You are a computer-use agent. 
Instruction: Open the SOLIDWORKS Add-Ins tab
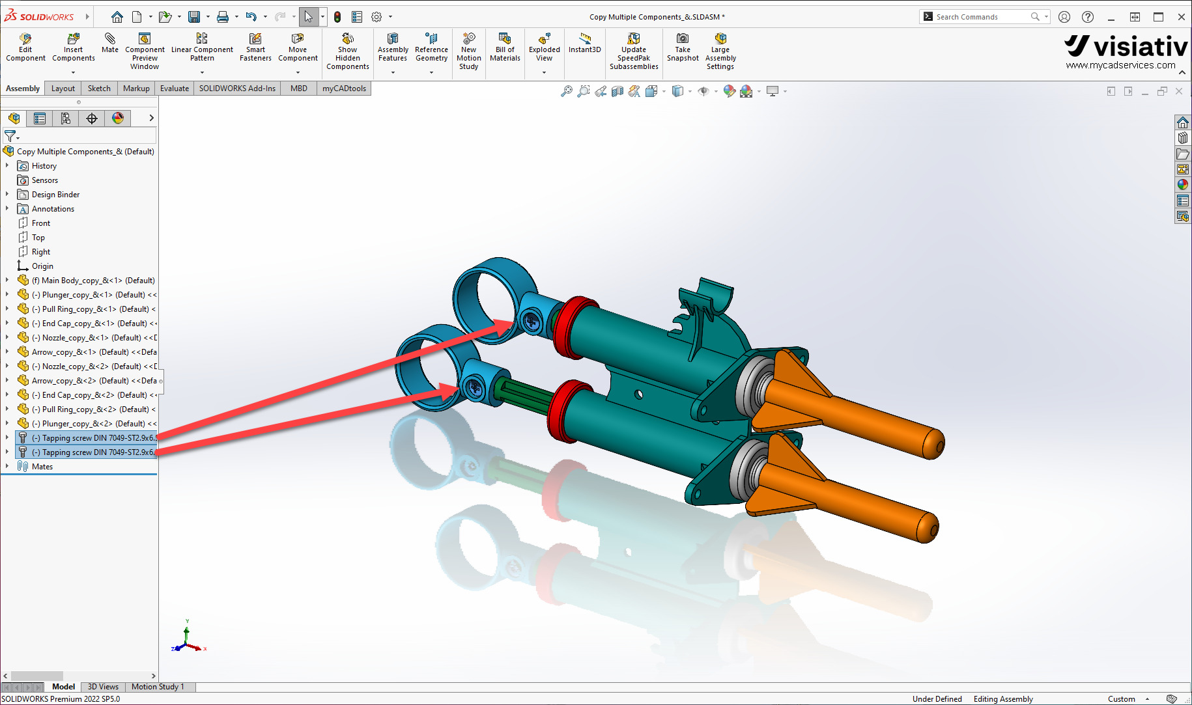[x=237, y=89]
